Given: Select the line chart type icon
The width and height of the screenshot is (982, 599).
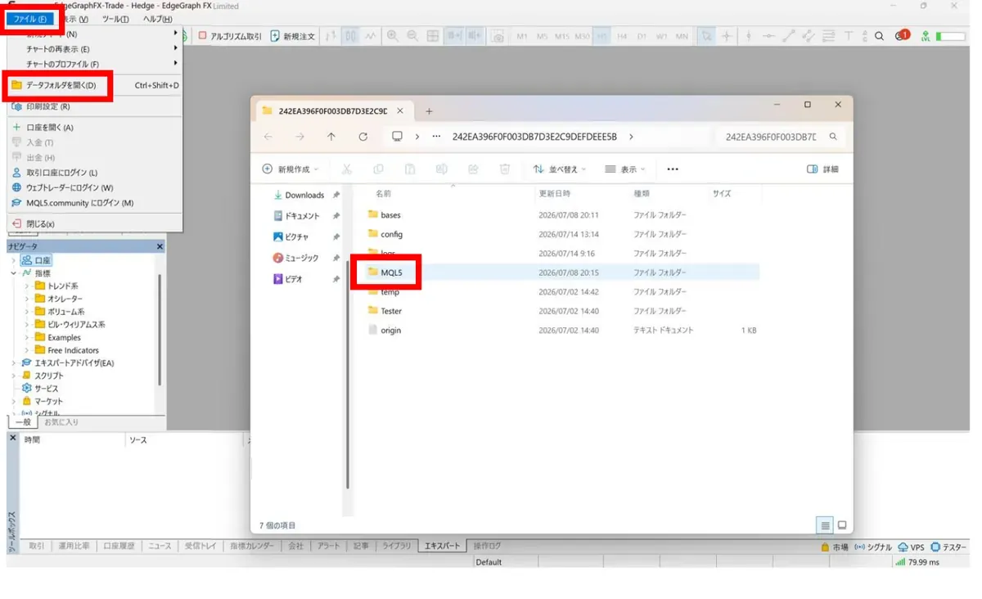Looking at the screenshot, I should coord(371,36).
